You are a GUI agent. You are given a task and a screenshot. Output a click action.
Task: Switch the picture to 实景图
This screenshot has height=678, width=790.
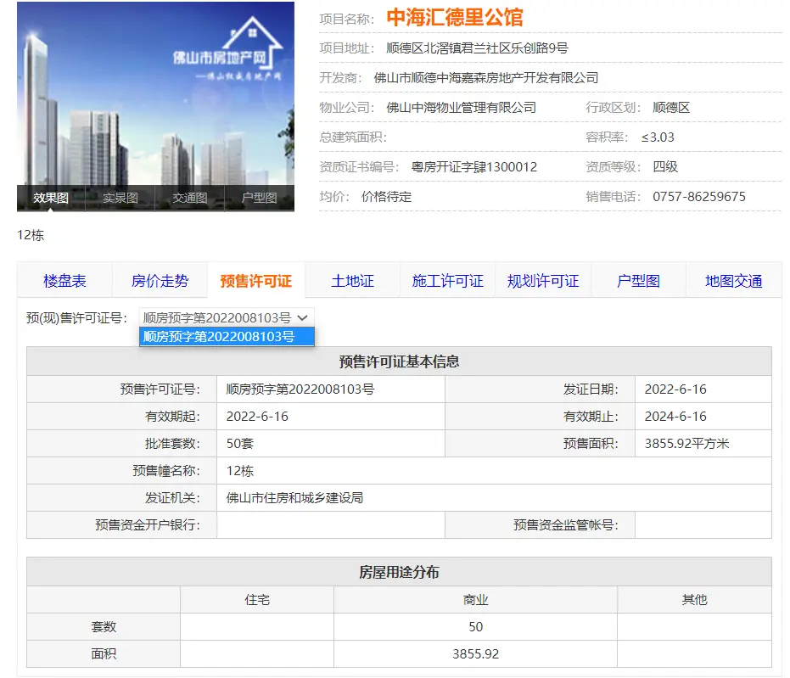click(120, 198)
